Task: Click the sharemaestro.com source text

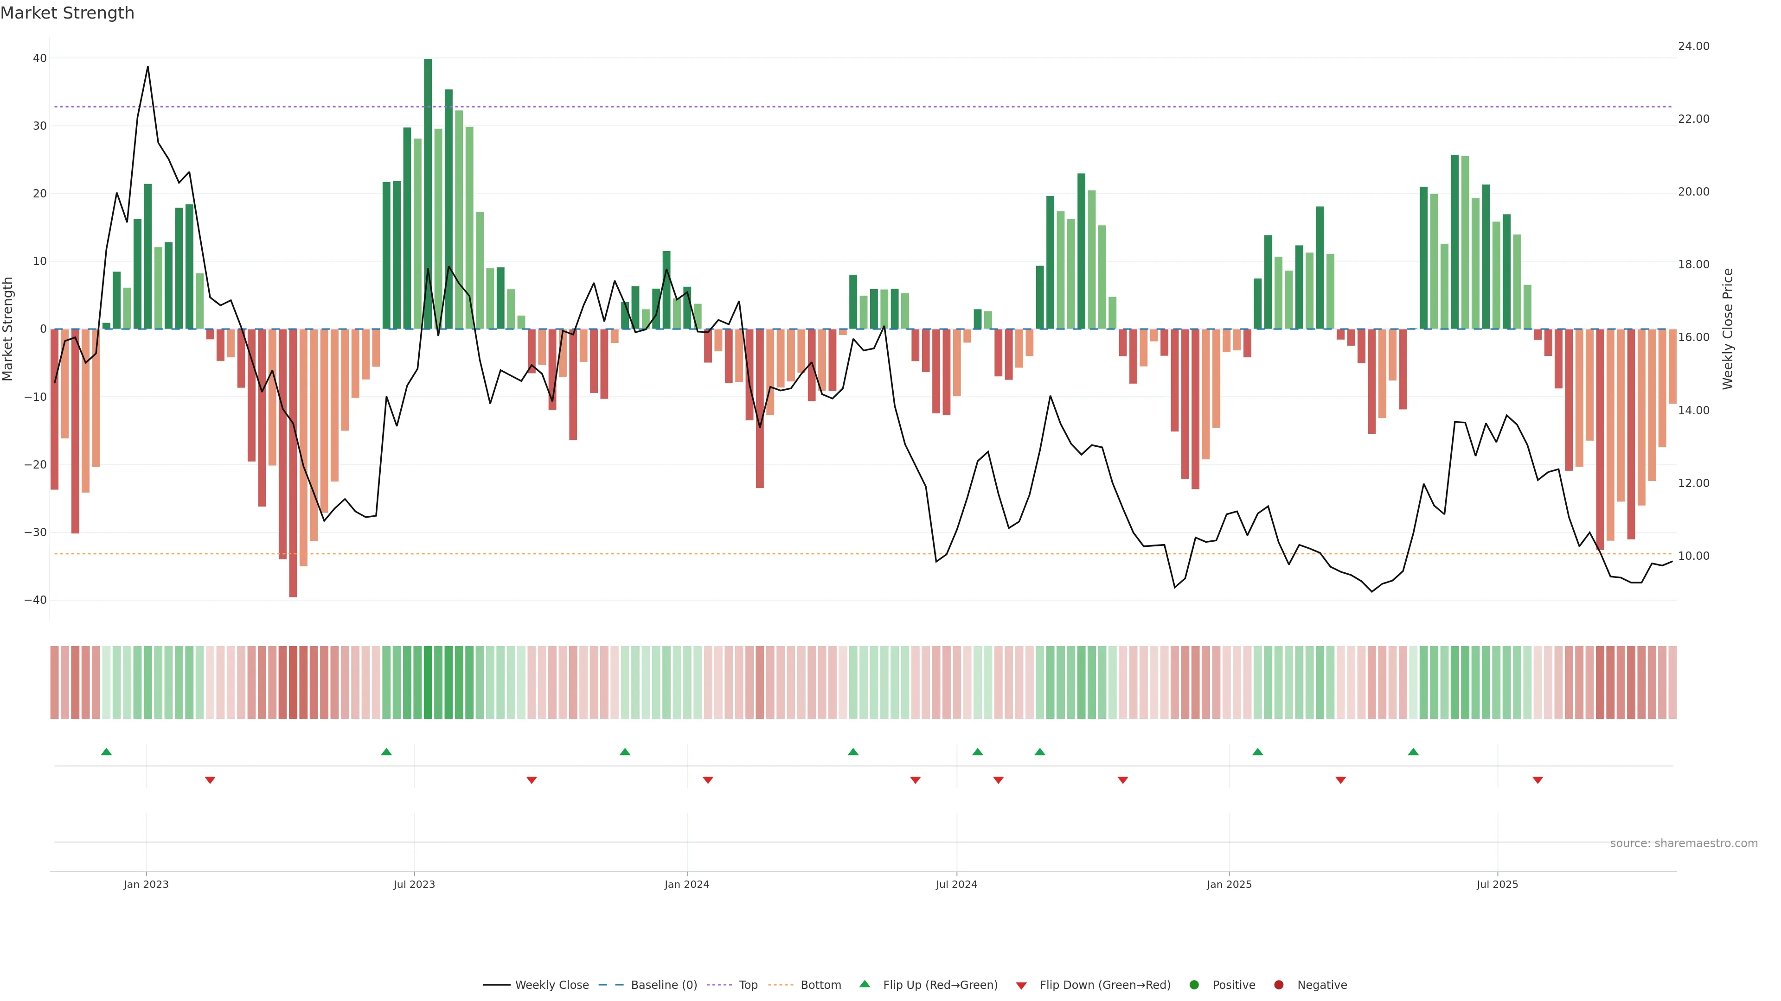Action: 1684,843
